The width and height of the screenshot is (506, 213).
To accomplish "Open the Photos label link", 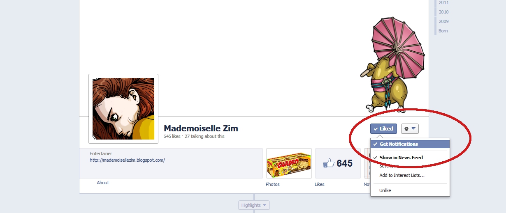I will (273, 184).
